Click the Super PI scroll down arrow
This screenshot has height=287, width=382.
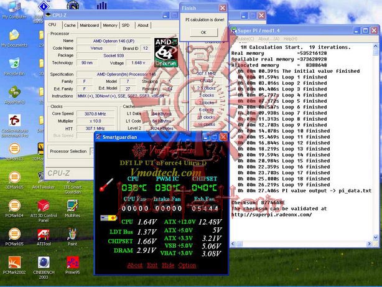click(375, 237)
